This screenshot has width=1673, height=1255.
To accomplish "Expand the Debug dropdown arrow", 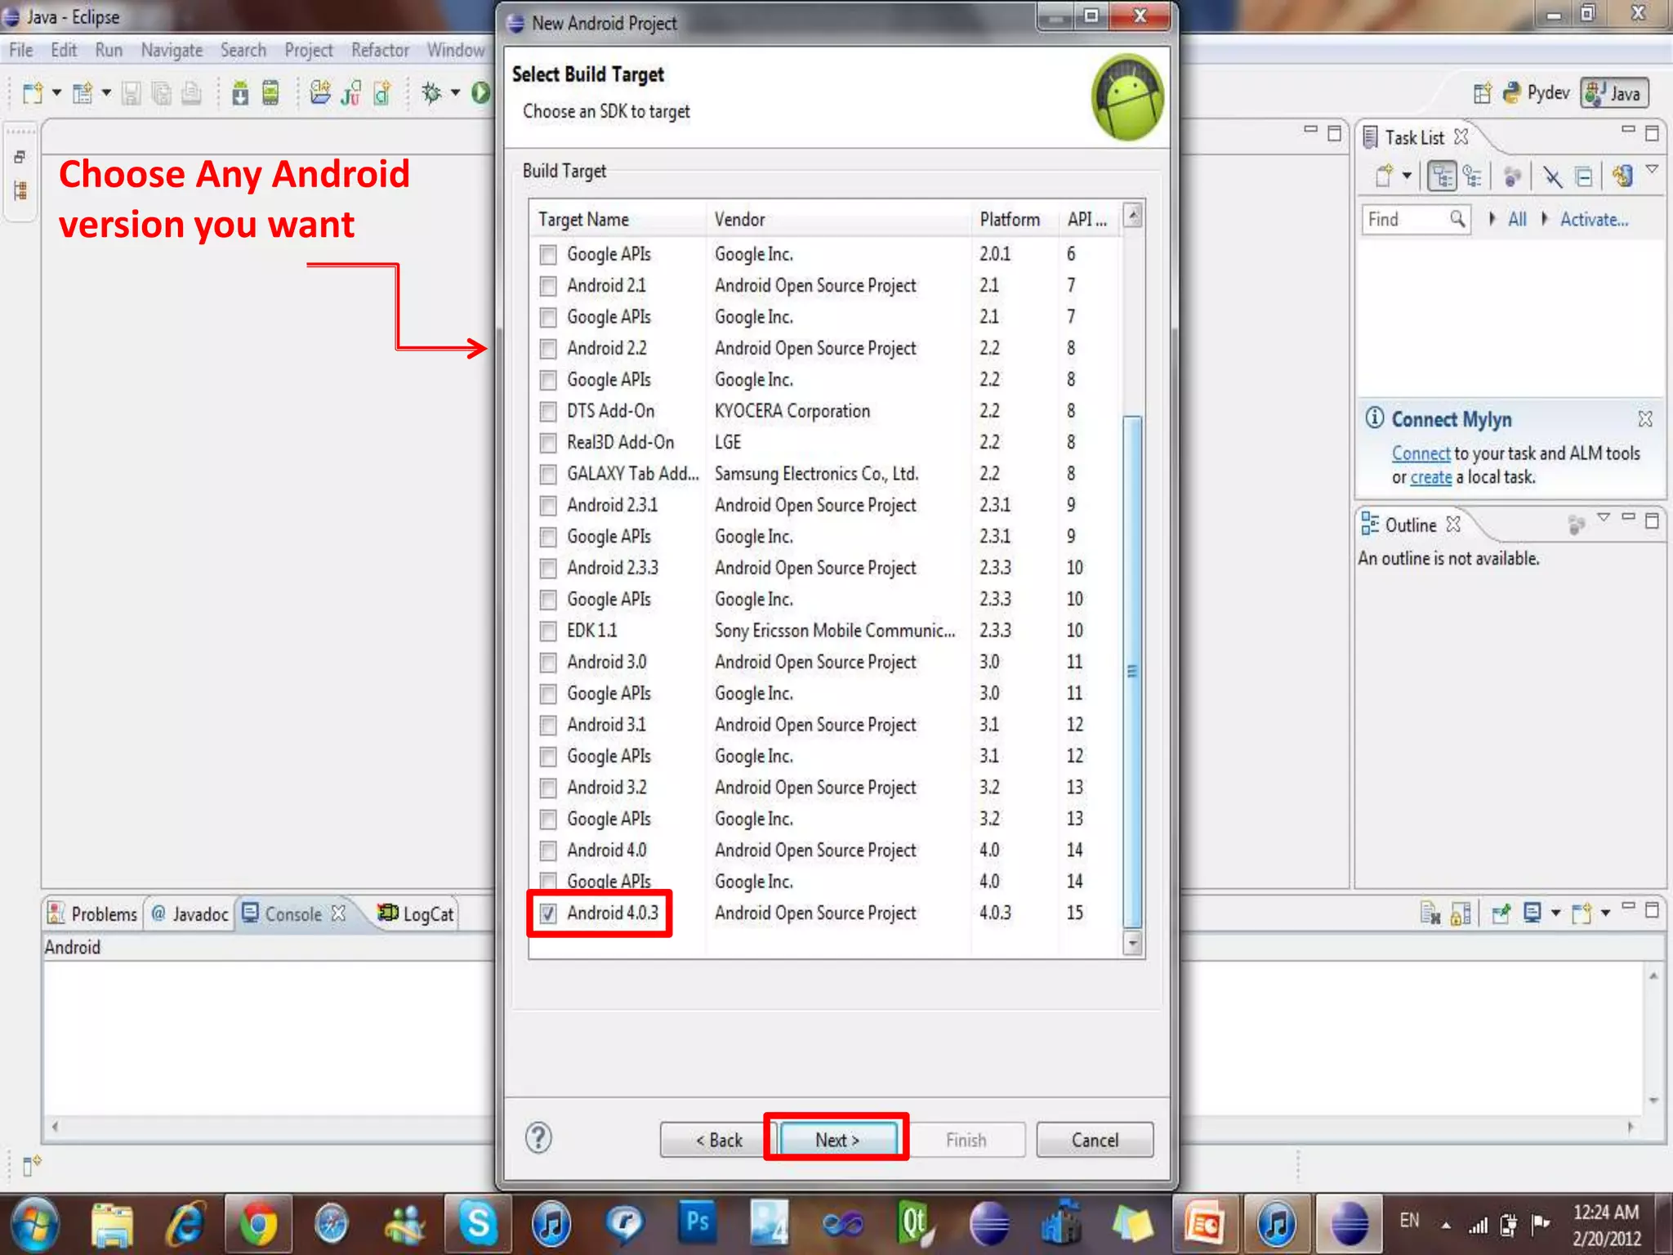I will [455, 92].
